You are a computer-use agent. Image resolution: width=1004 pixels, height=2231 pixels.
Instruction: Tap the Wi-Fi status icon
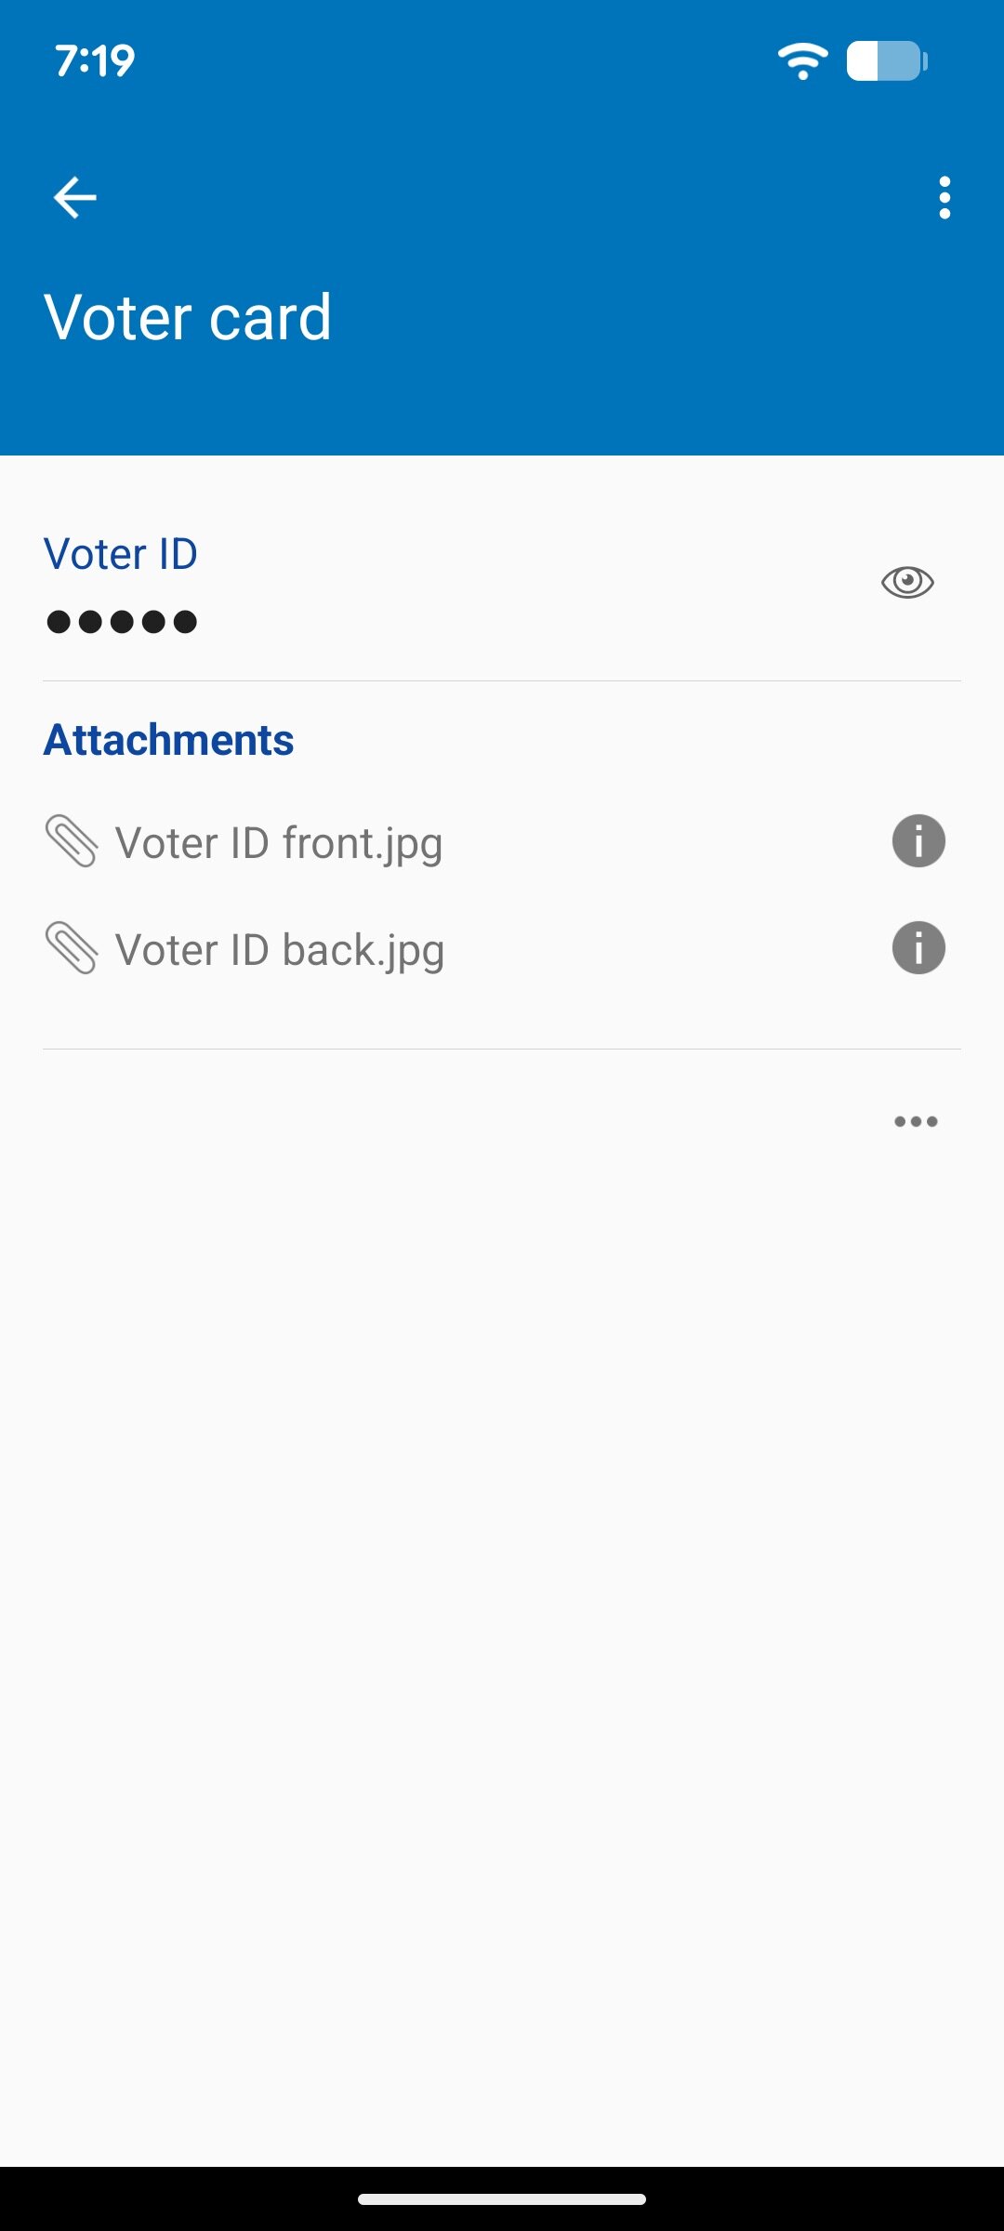[x=802, y=61]
